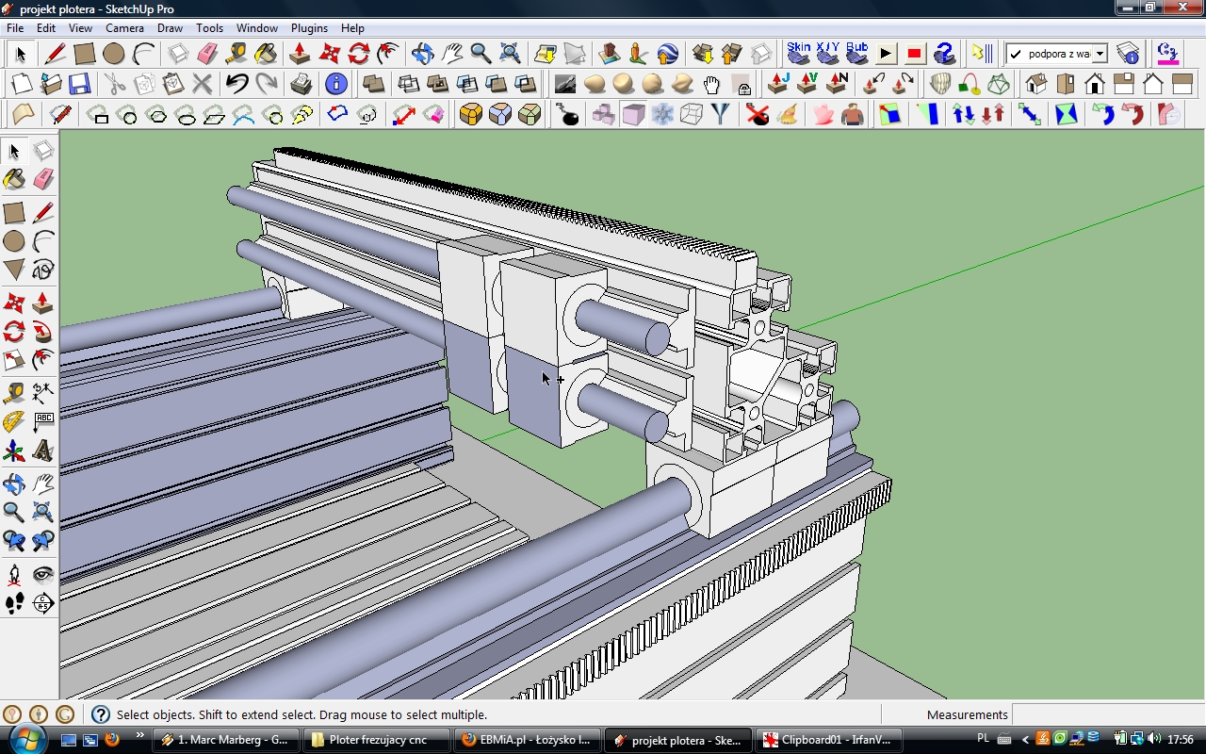Select the Orbit tool in top toolbar
The width and height of the screenshot is (1206, 754).
tap(422, 54)
